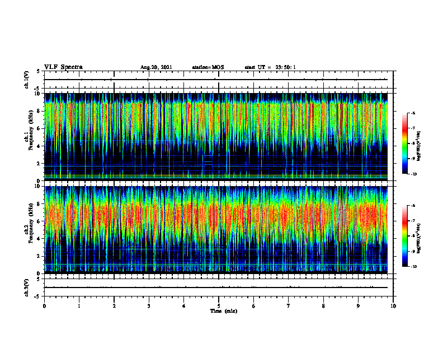
Task: Click the "station=MOS" label
Action: 208,67
